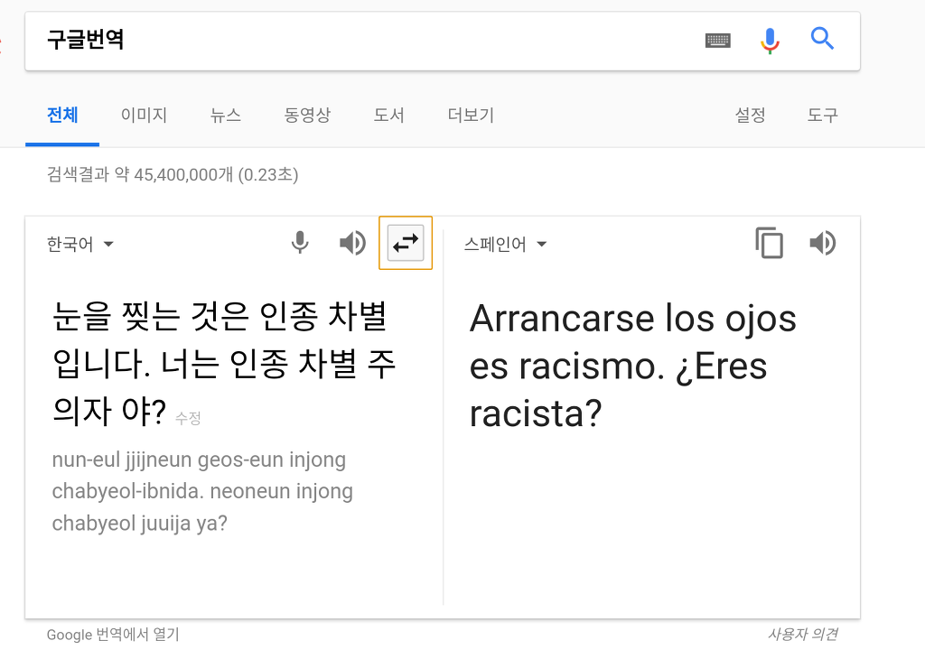Click the swap languages arrows icon
The height and width of the screenshot is (659, 925).
click(406, 243)
